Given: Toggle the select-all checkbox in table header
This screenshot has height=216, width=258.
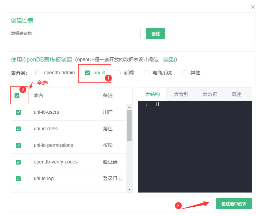Looking at the screenshot, I should click(x=17, y=96).
